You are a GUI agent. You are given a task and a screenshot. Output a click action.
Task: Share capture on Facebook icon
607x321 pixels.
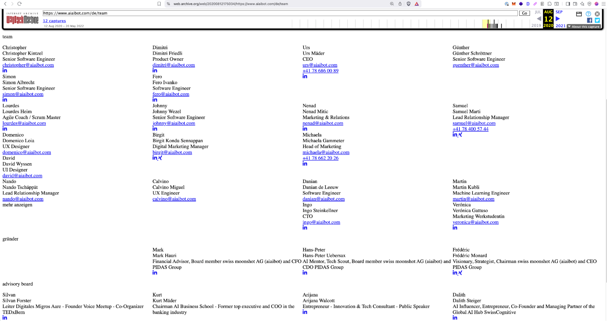589,20
